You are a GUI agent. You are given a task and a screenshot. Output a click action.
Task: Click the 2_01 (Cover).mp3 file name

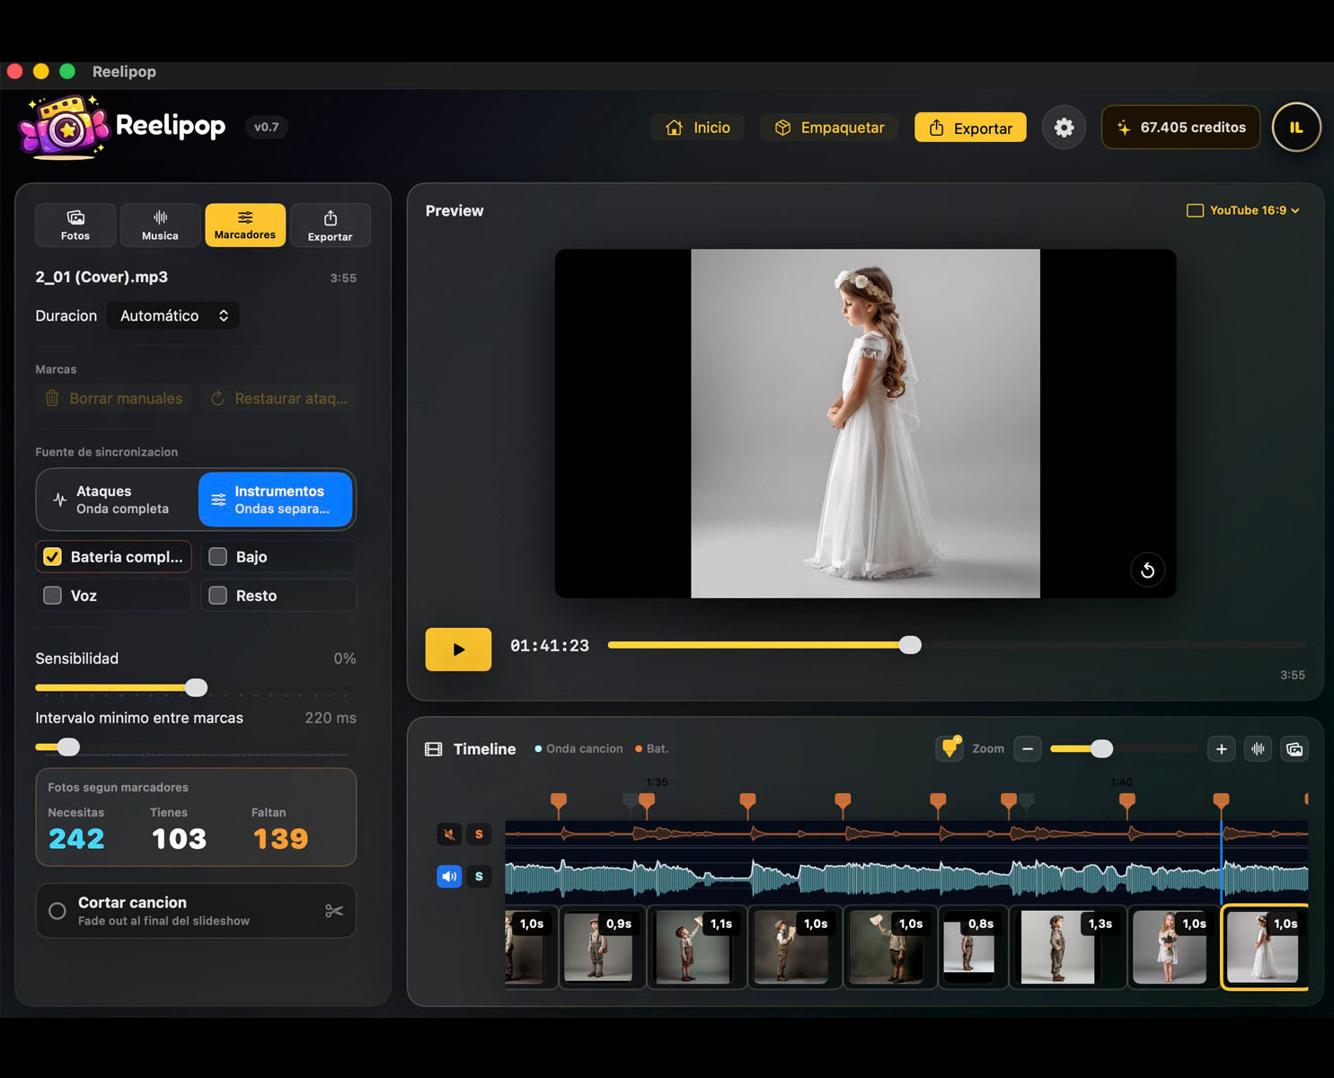(102, 277)
